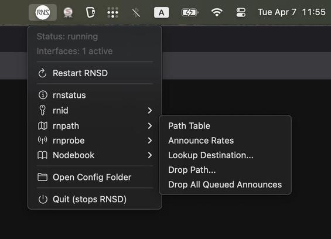Screen dimensions: 331x239
Task: Choose Quit (stops RNSD)
Action: click(95, 199)
